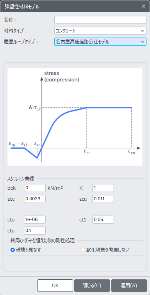Click the εcc input showing 0.0023
The image size is (150, 295).
tap(35, 199)
